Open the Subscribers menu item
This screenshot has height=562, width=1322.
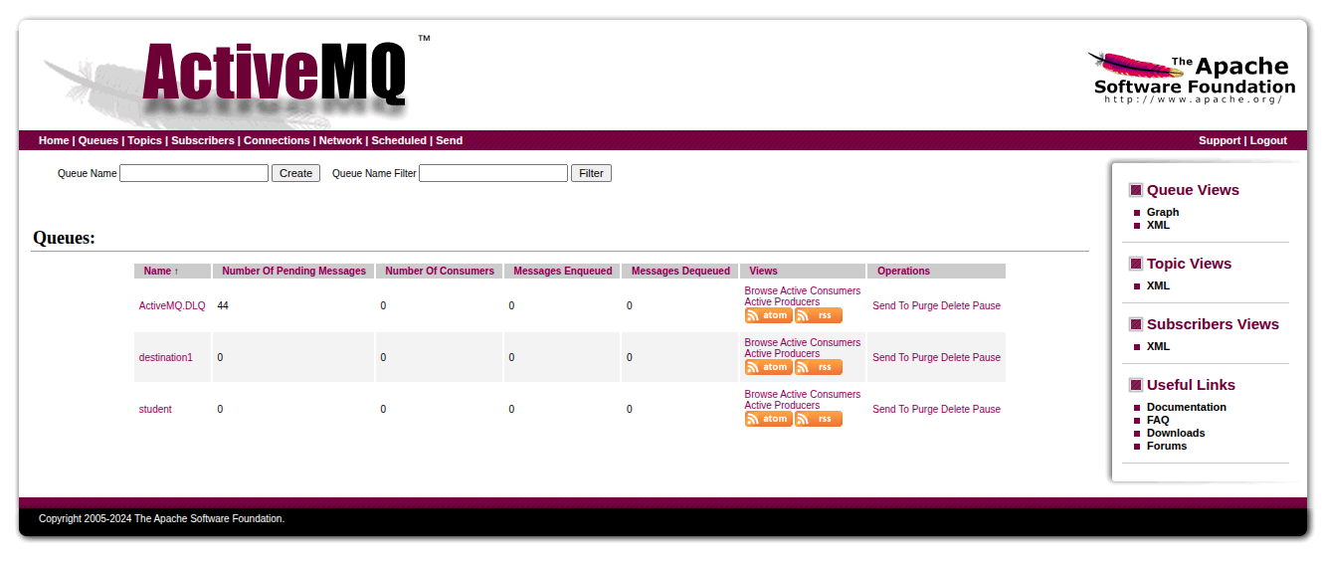click(203, 140)
